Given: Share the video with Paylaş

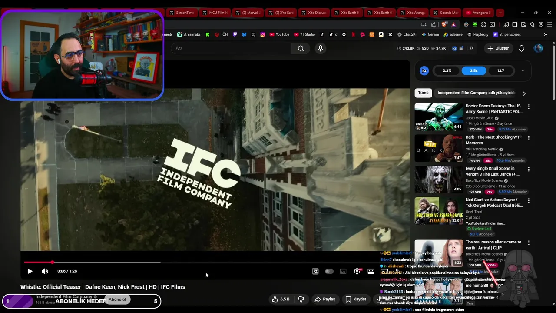Looking at the screenshot, I should pyautogui.click(x=325, y=299).
